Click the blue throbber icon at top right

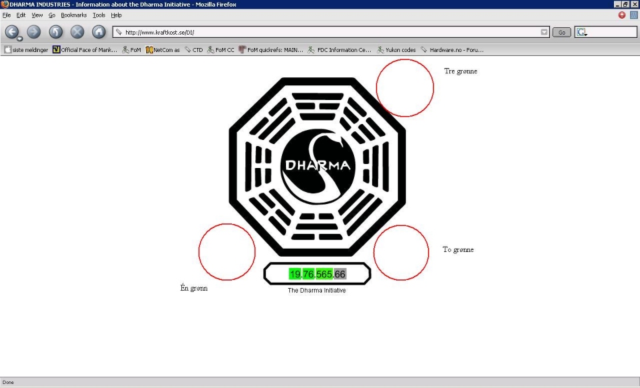click(x=633, y=15)
